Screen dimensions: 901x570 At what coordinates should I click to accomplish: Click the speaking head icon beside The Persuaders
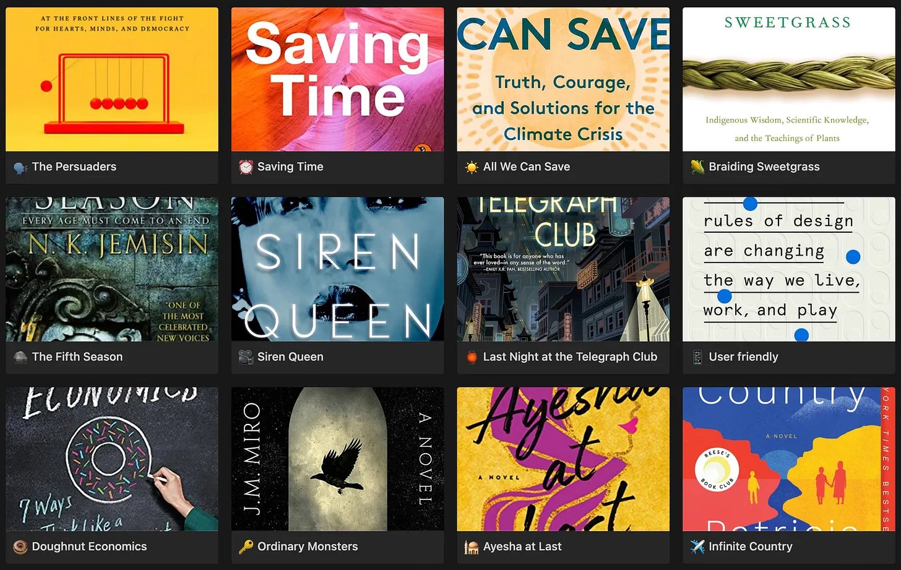coord(20,167)
